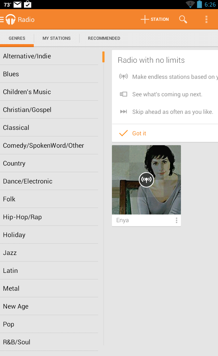The width and height of the screenshot is (218, 356).
Task: Click the skip-ahead icon in the tip card
Action: click(x=124, y=112)
